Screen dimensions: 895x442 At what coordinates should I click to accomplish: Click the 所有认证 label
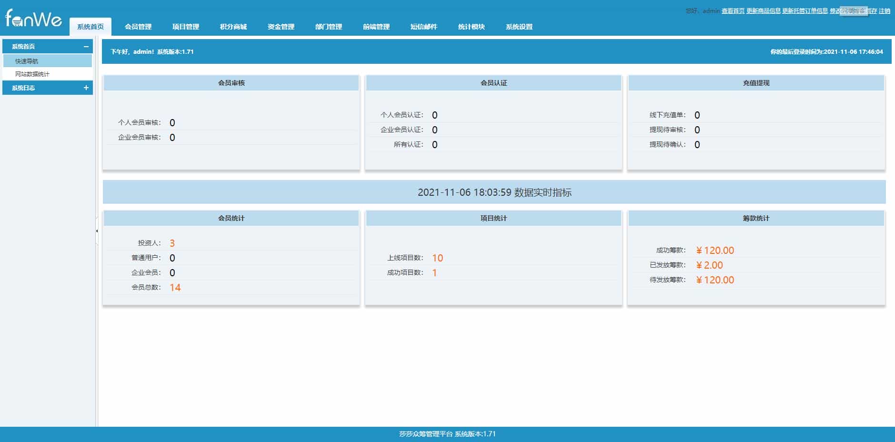(409, 145)
